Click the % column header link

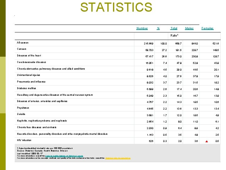pos(158,28)
